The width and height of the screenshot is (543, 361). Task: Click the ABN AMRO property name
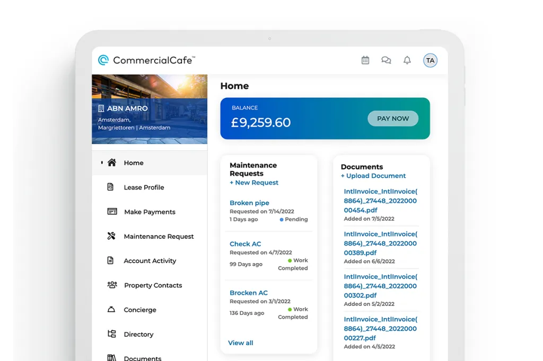tap(127, 109)
